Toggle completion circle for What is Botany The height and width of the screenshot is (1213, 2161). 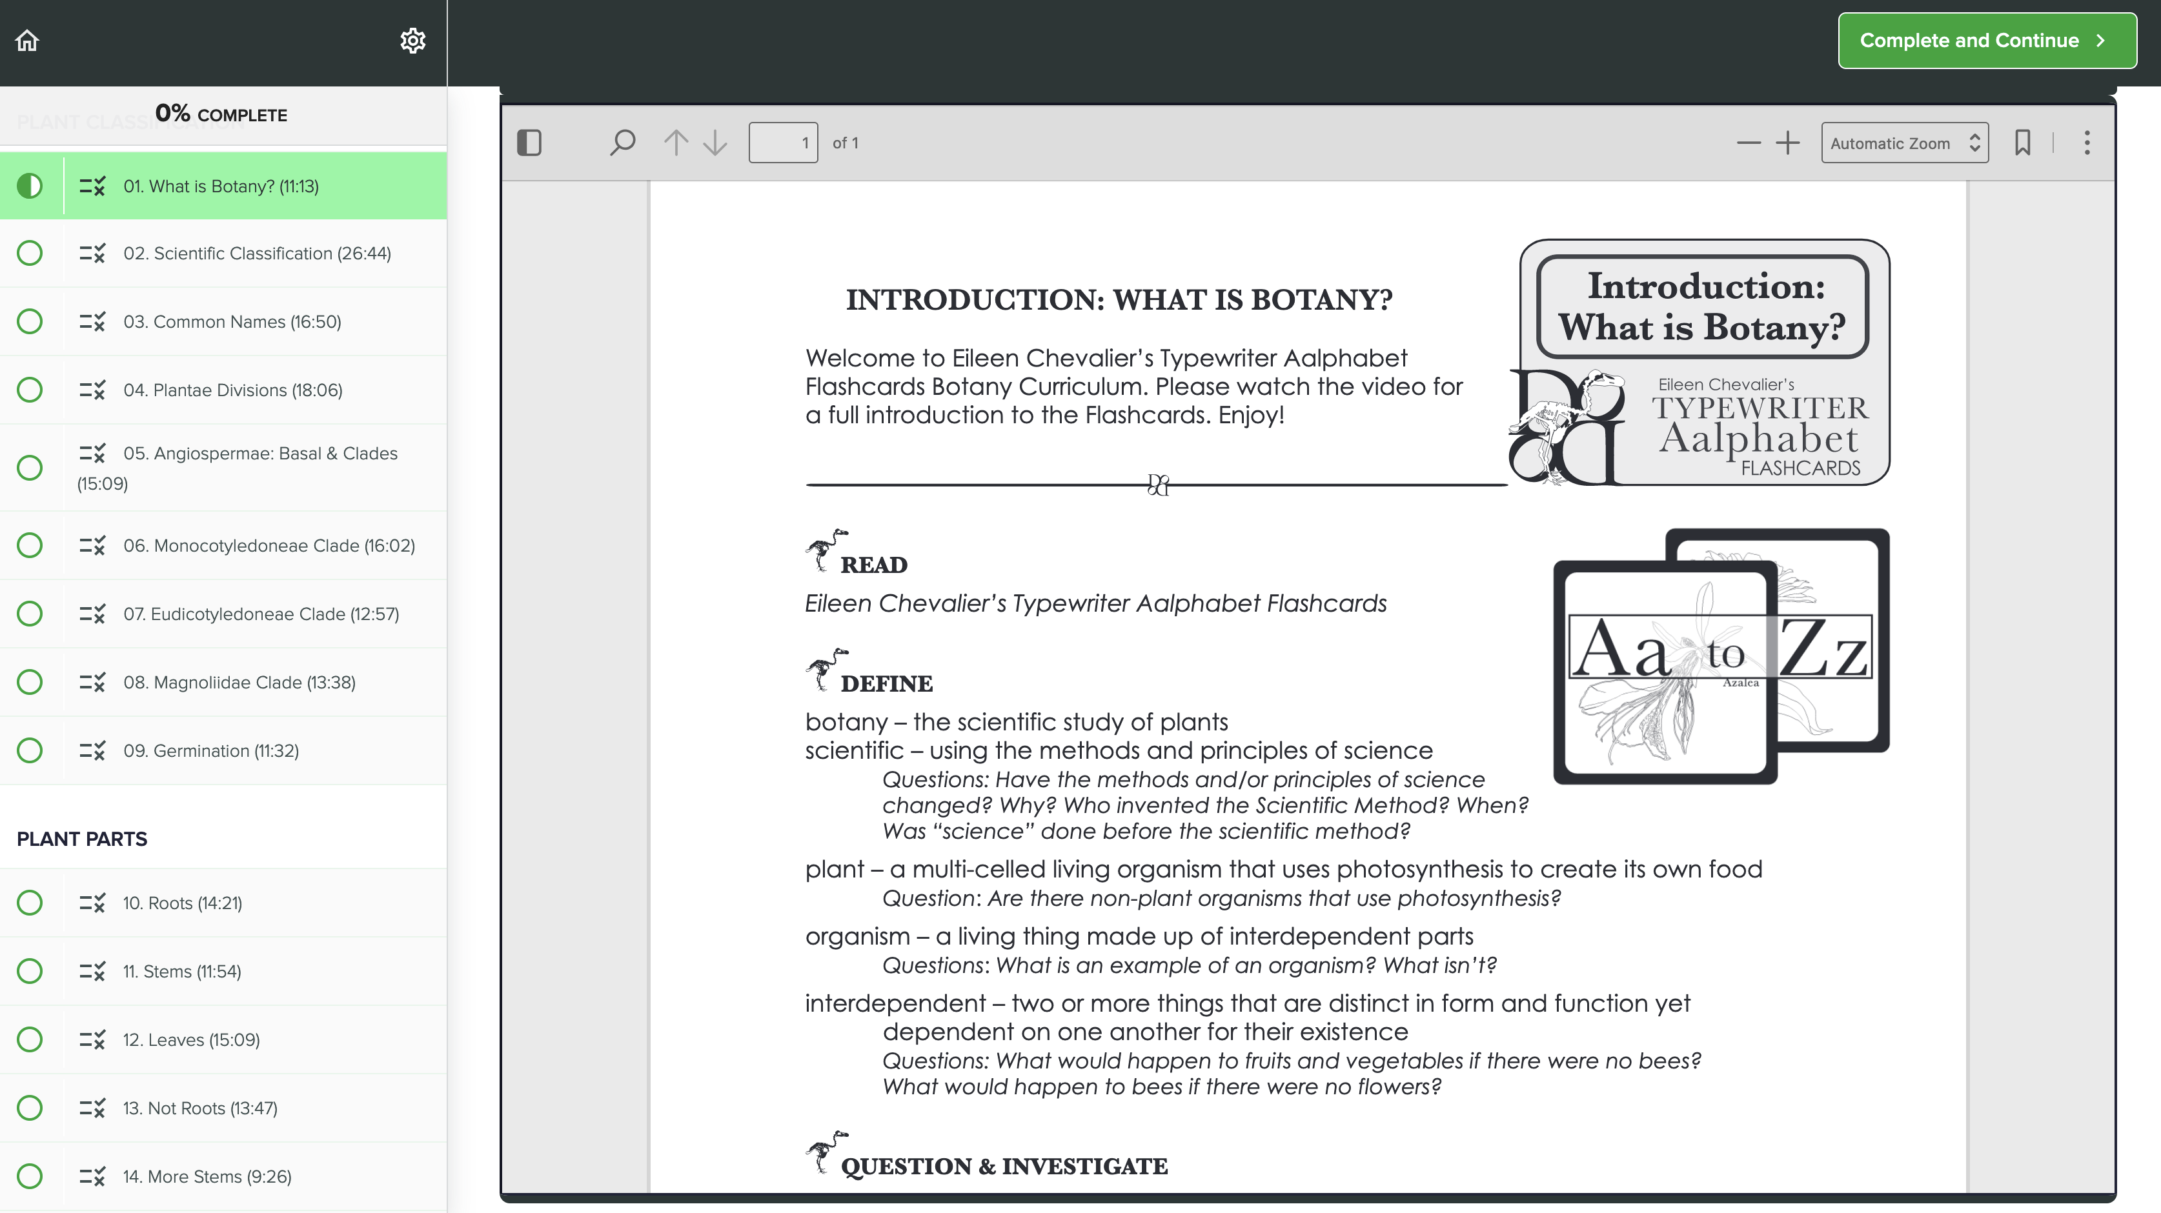[29, 185]
